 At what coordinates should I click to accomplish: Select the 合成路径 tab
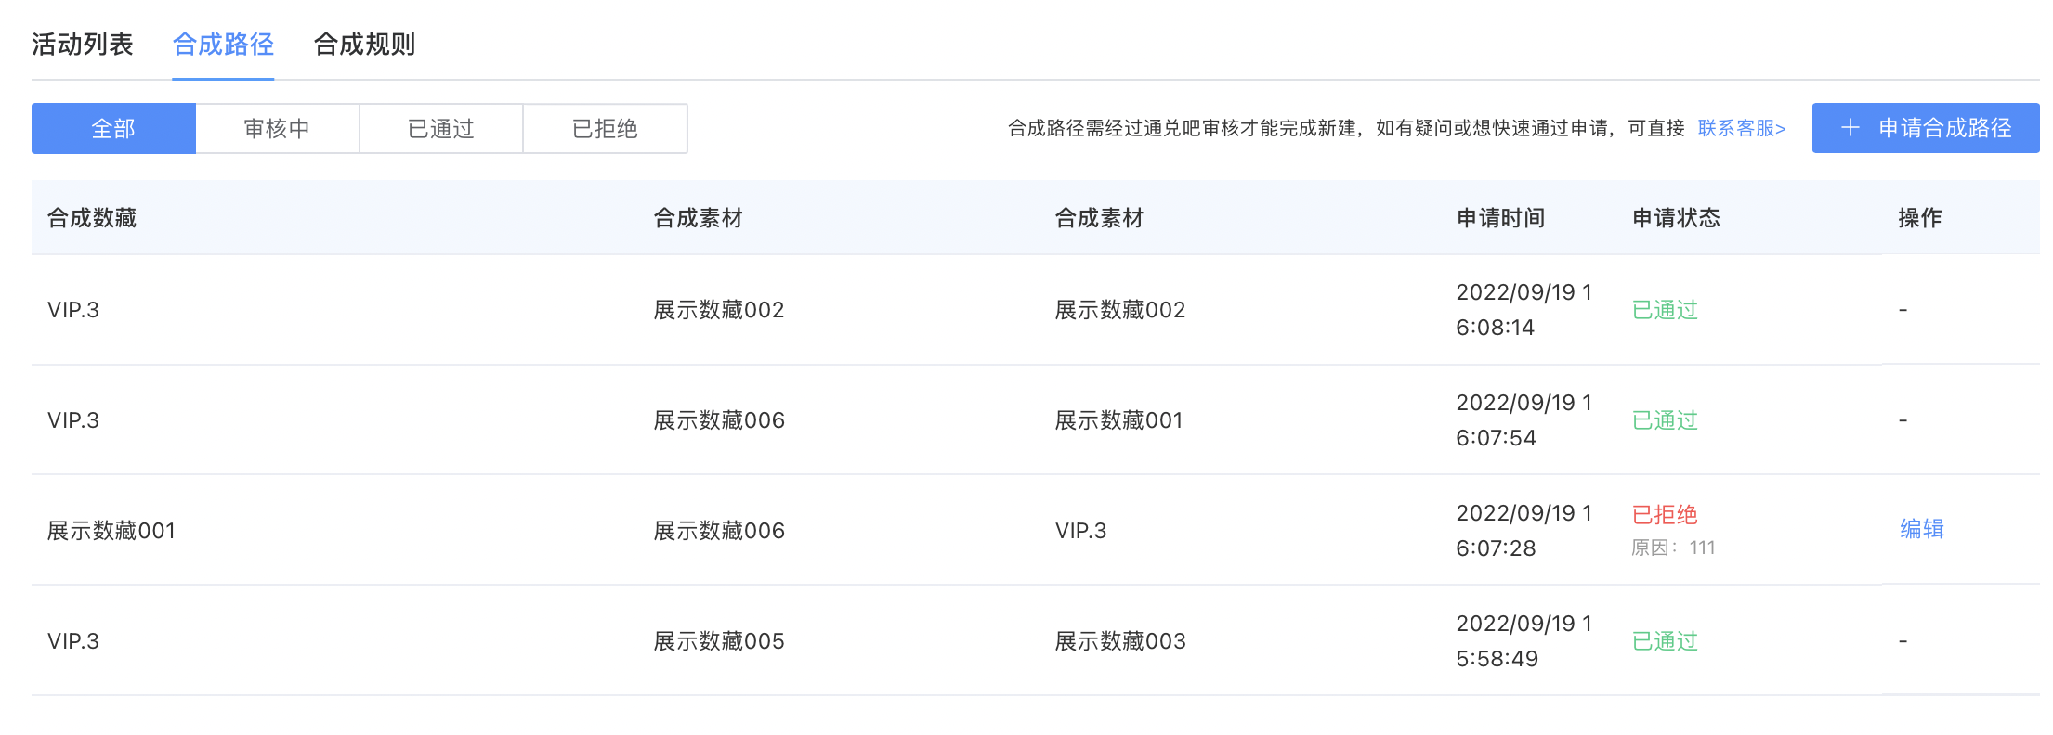(223, 45)
